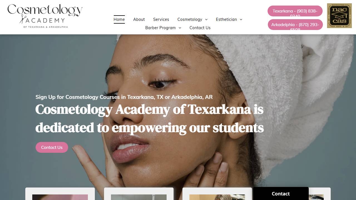Click the Cosmetology Academy logo

pos(45,16)
